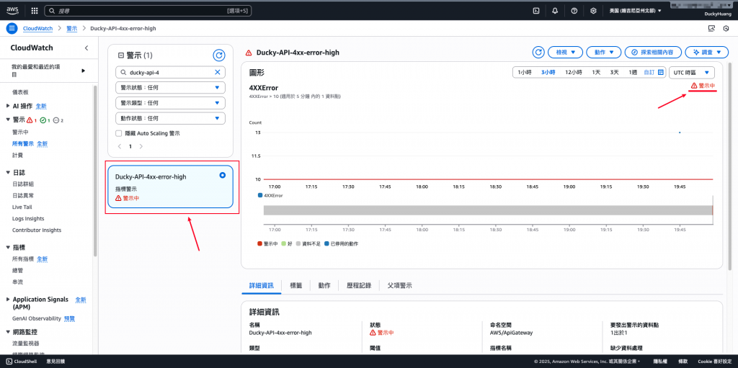Switch to the 詳細資訊 tab
738x368 pixels.
pos(261,285)
